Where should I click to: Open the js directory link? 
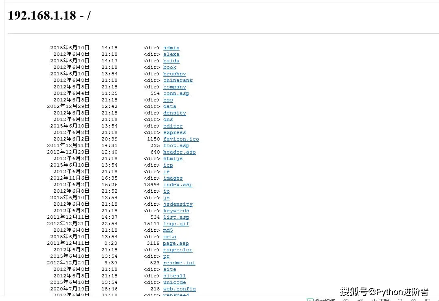(166, 198)
